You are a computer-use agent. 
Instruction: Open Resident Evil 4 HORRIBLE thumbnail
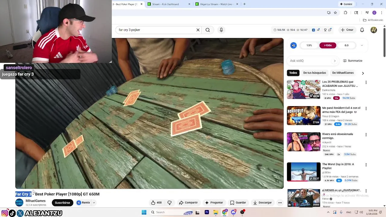(304, 115)
